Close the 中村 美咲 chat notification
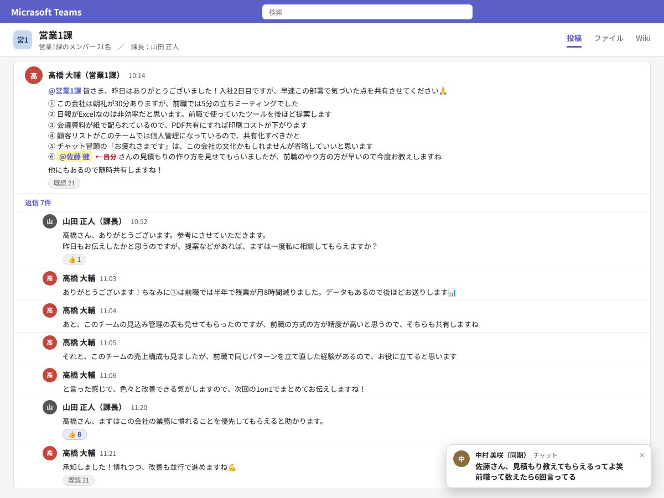 tap(642, 455)
